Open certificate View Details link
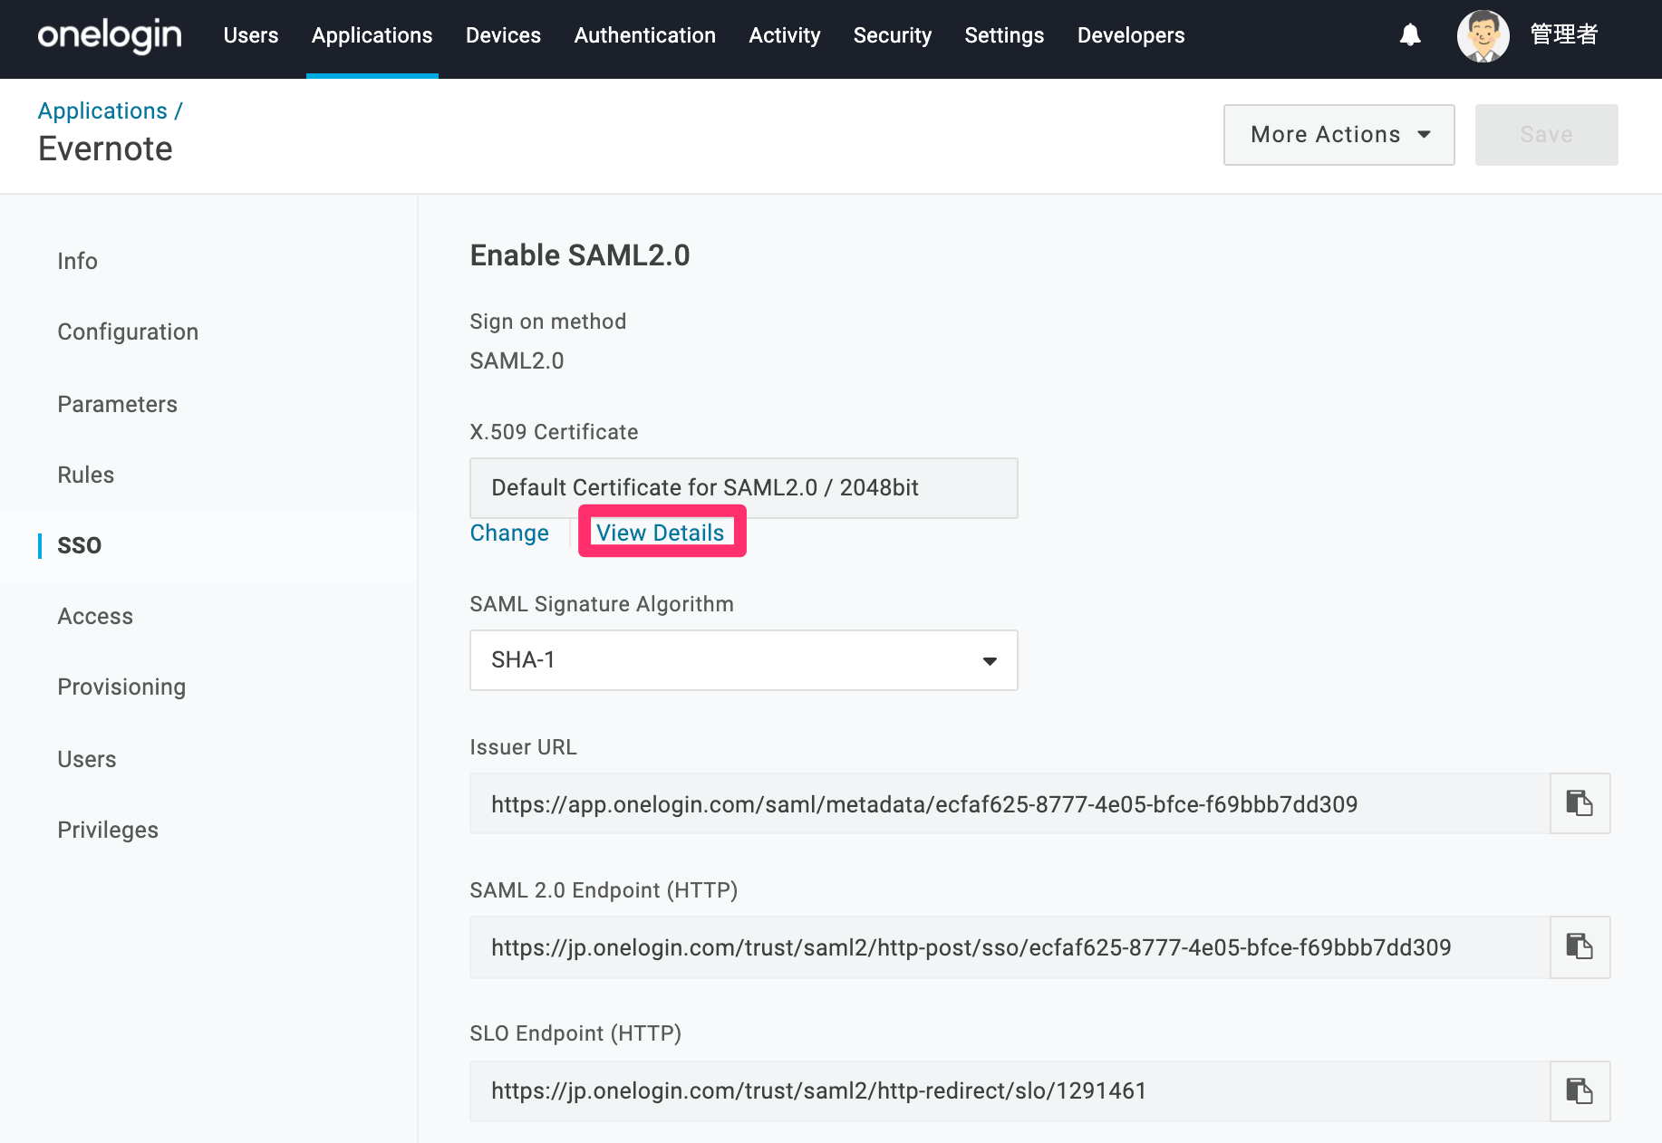1662x1143 pixels. pos(661,533)
